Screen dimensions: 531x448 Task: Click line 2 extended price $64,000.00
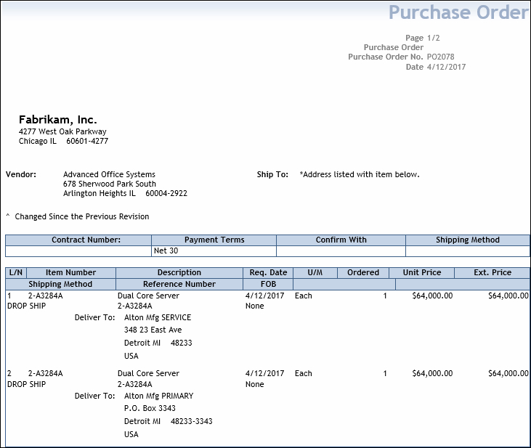pos(508,373)
